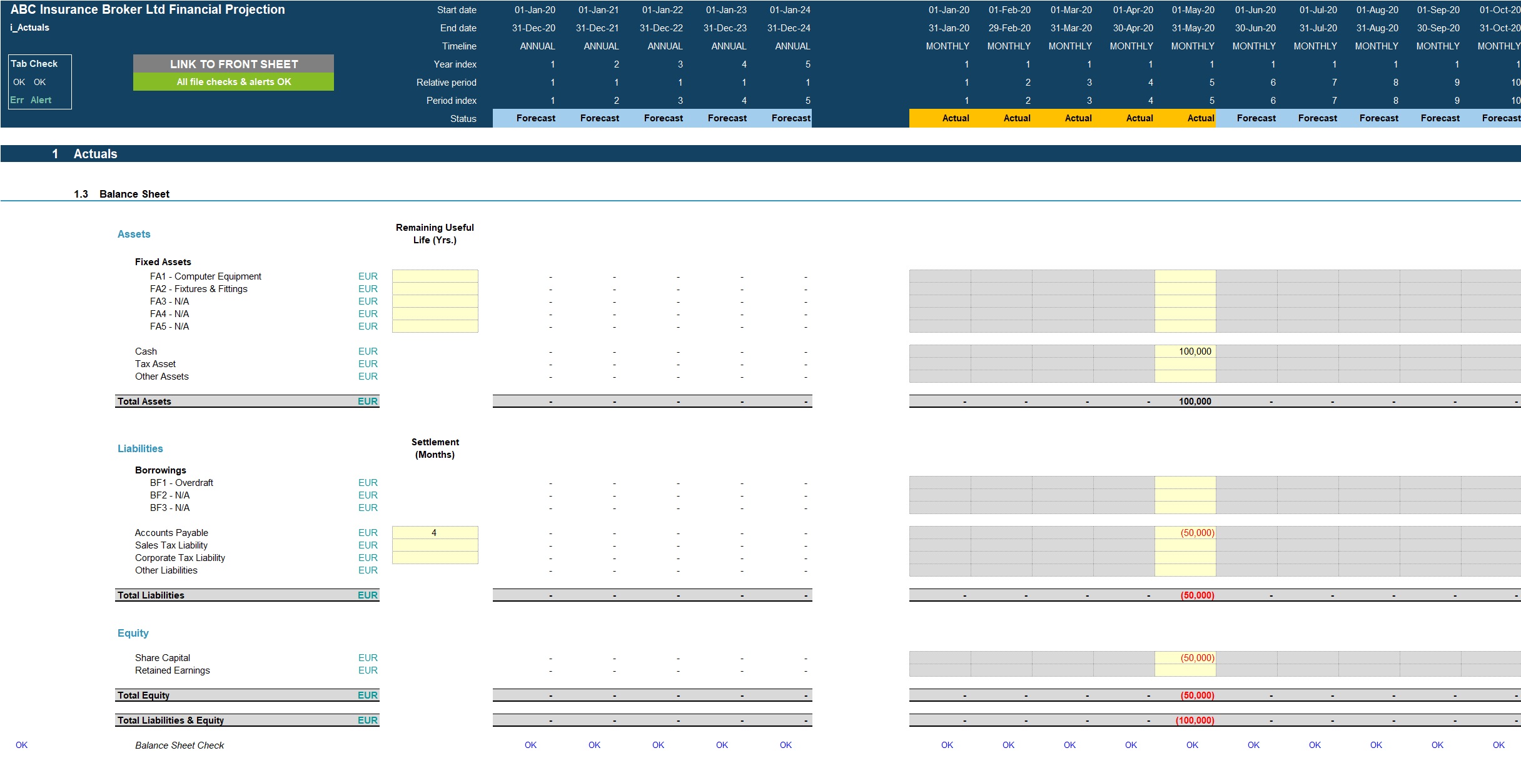
Task: Select FA1 Computer Equipment useful life input
Action: [435, 276]
